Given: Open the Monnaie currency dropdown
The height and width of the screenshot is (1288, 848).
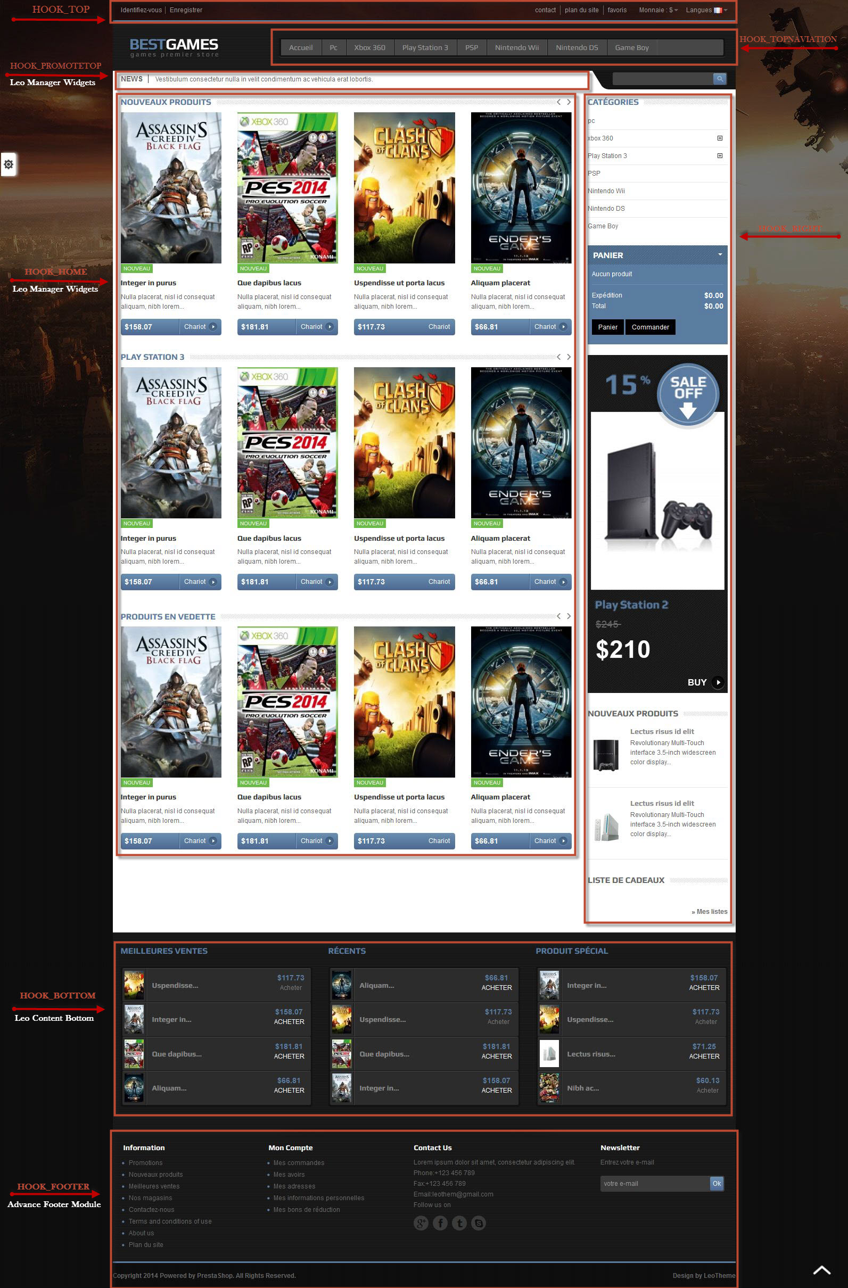Looking at the screenshot, I should (658, 10).
